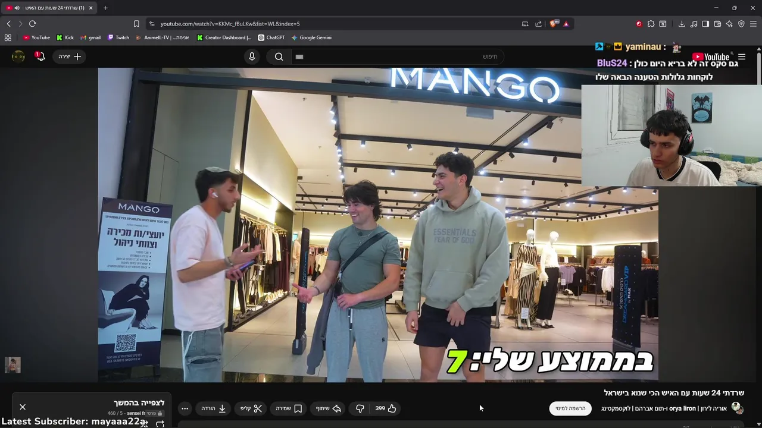Bookmark this page using the address bar icon
This screenshot has width=762, height=428.
136,24
